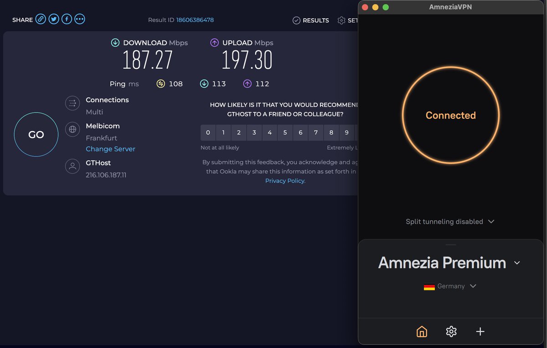Rate recommendation score 7

tap(316, 133)
